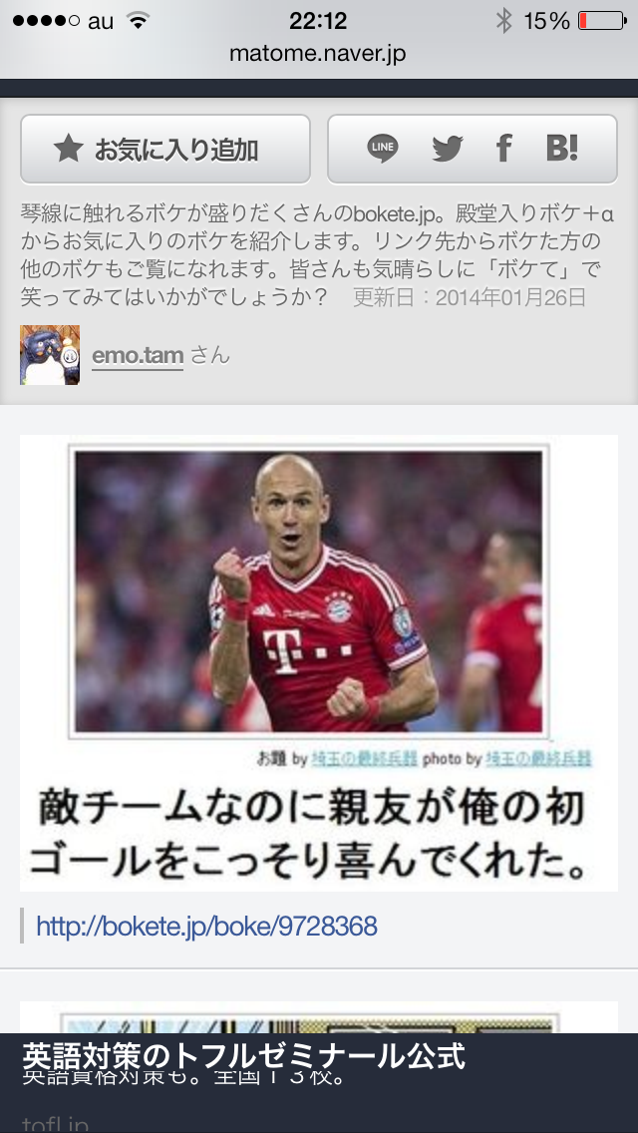Image resolution: width=638 pixels, height=1133 pixels.
Task: Open the emo.tam author profile link
Action: coord(138,355)
